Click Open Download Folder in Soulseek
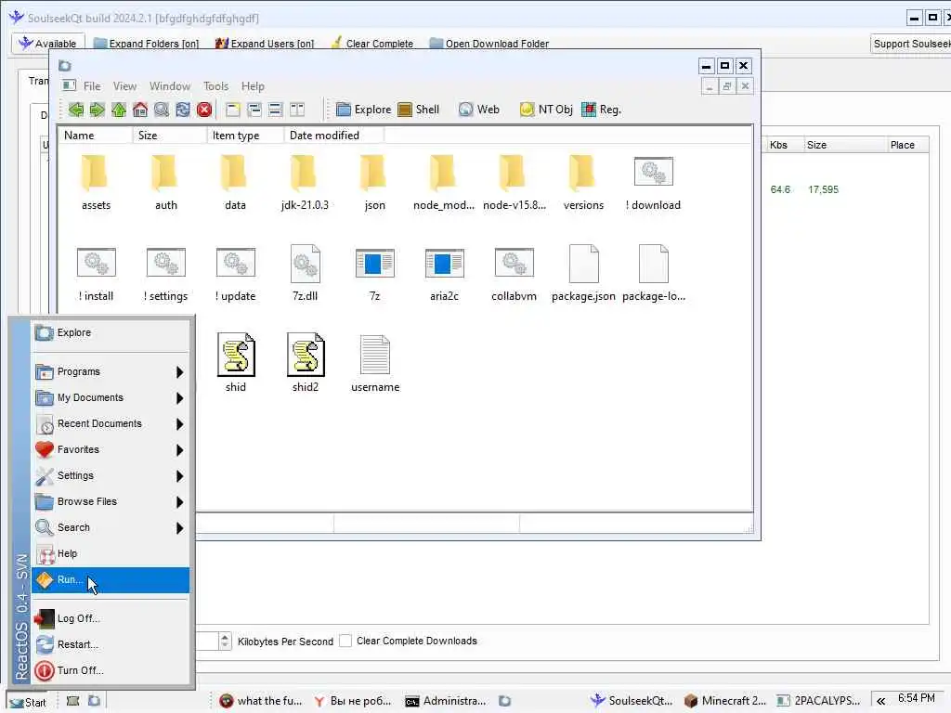 tap(489, 44)
